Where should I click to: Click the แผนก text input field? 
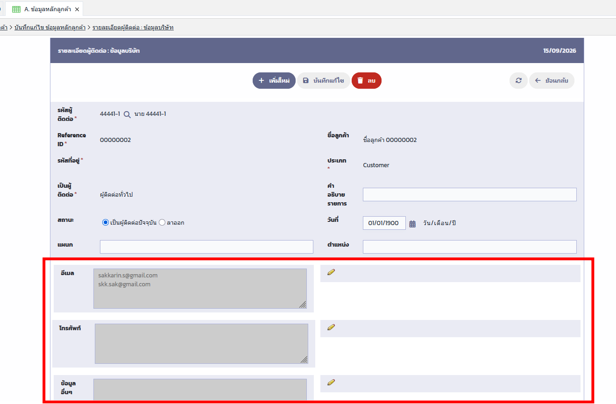pos(206,247)
